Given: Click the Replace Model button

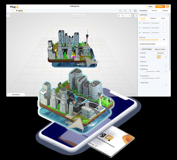Looking at the screenshot, I should [160, 49].
